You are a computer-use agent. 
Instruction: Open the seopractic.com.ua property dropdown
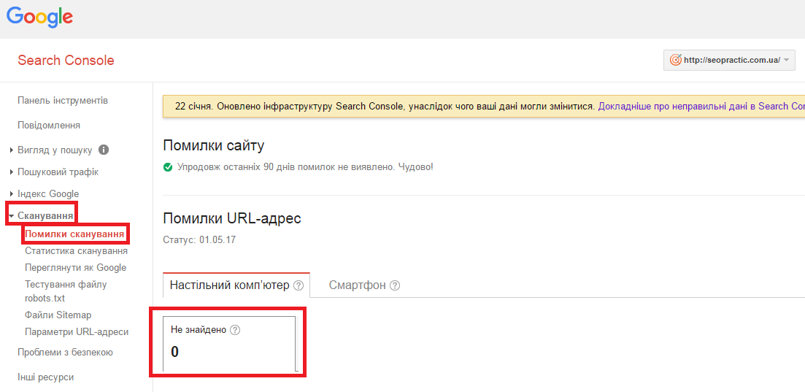click(729, 60)
